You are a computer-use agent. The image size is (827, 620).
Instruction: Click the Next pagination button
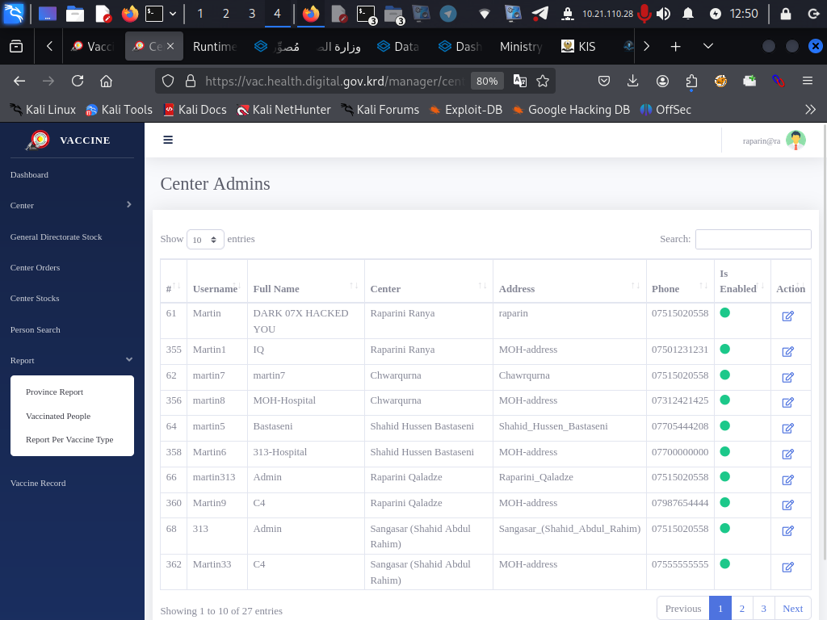792,609
